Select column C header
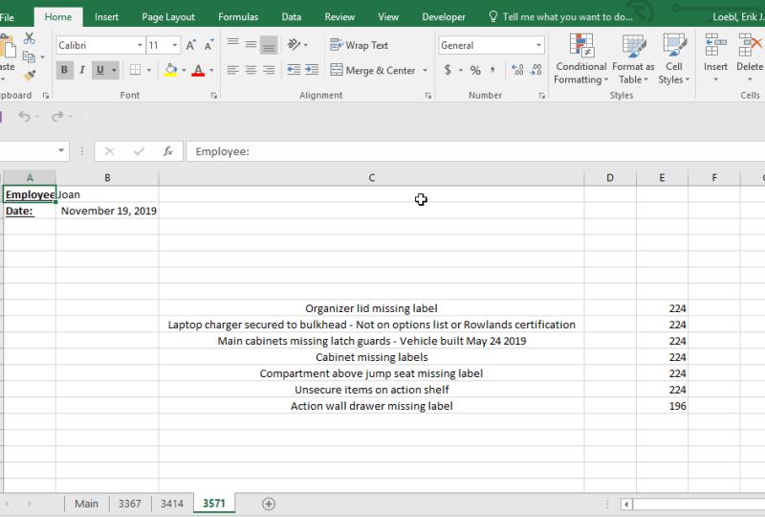 coord(371,178)
